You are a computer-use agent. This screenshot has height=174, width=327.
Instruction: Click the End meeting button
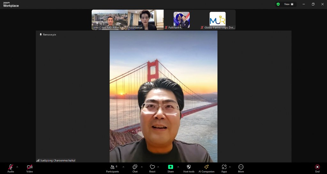tap(317, 168)
